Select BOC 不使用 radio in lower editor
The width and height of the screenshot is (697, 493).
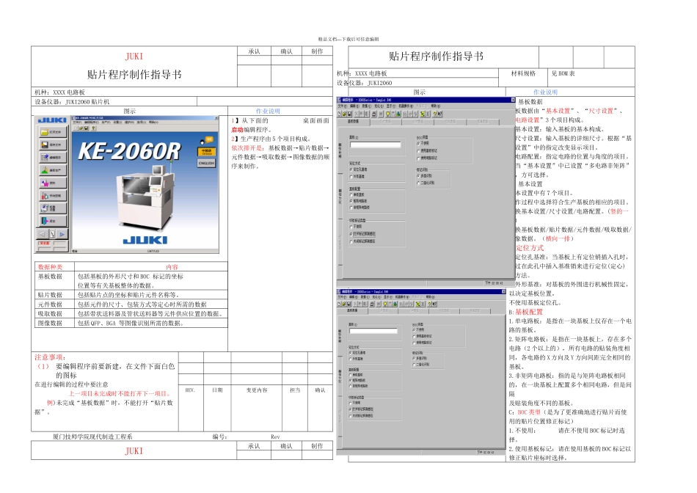point(419,330)
